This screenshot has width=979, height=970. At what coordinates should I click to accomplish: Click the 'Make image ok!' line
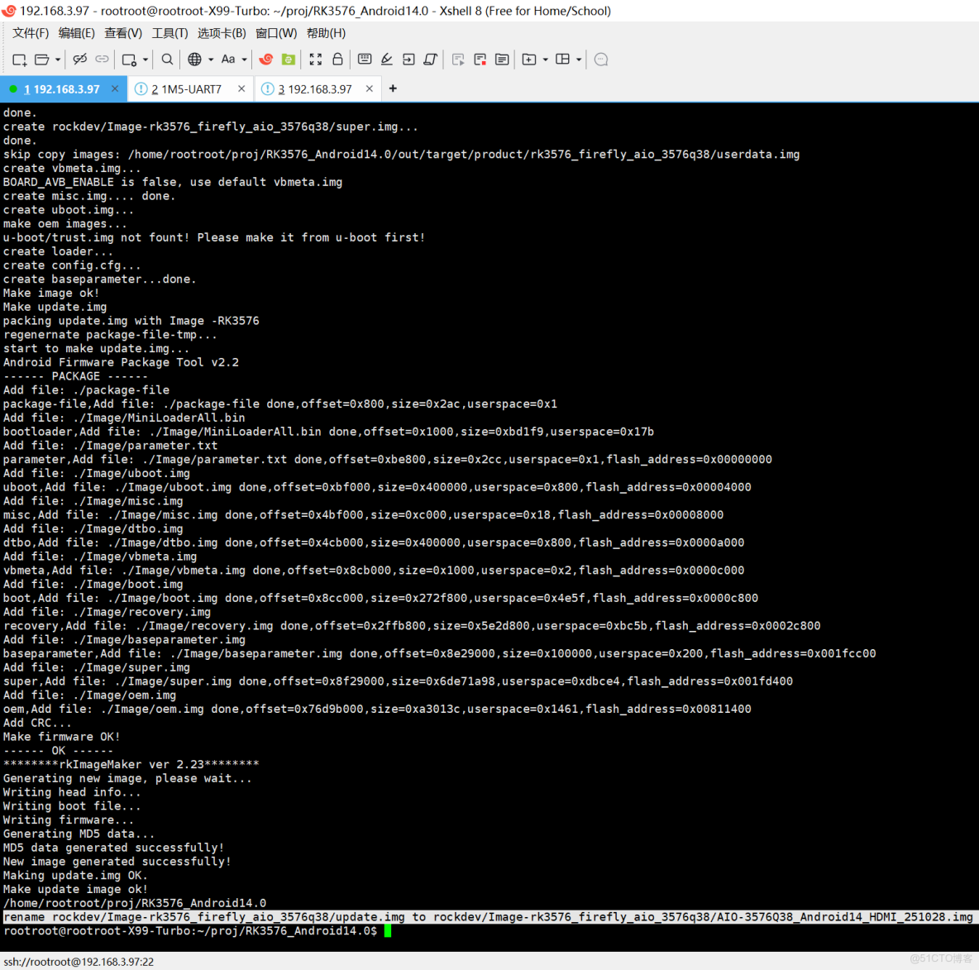coord(50,293)
